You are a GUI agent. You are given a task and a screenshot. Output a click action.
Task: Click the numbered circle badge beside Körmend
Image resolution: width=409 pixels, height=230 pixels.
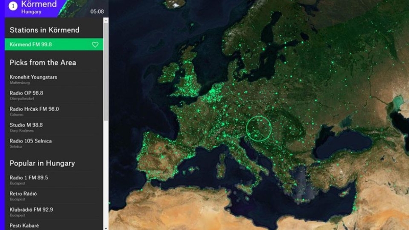[x=13, y=6]
